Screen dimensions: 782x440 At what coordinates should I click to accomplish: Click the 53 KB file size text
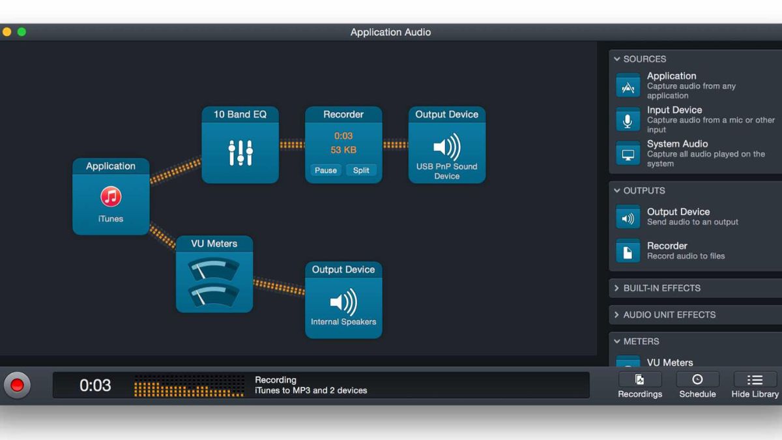(343, 150)
